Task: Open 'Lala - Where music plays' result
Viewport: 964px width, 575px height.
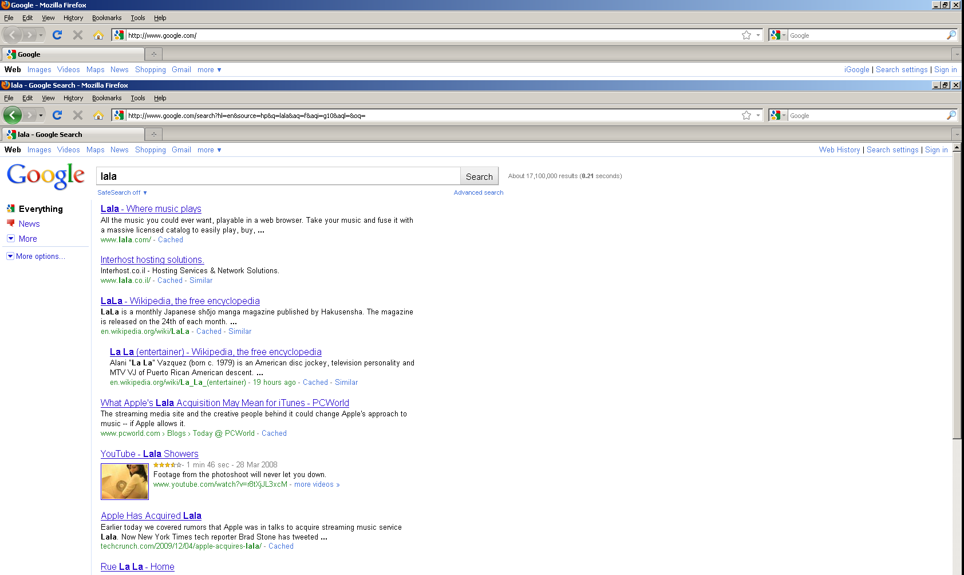Action: pos(151,209)
